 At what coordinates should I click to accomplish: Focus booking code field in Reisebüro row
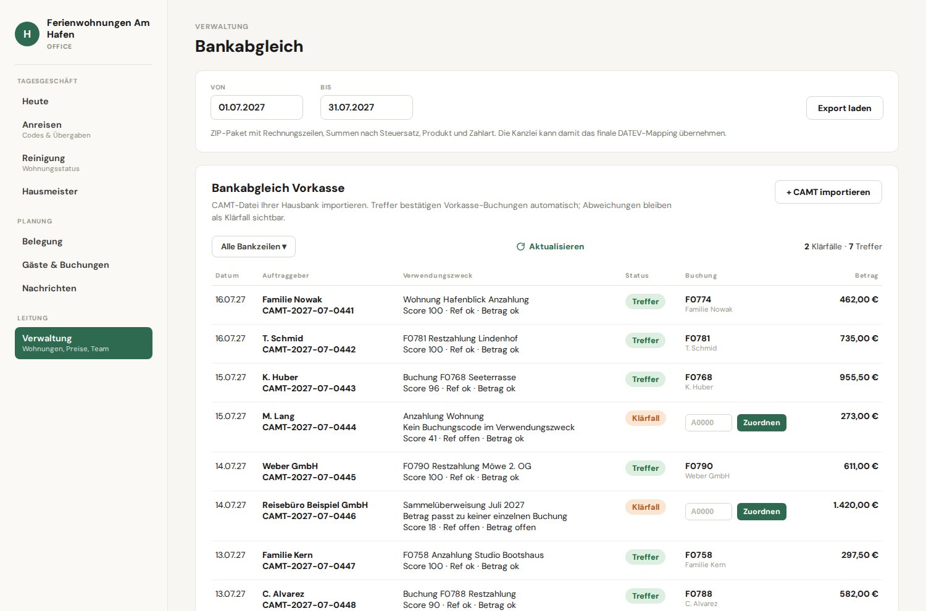point(709,512)
